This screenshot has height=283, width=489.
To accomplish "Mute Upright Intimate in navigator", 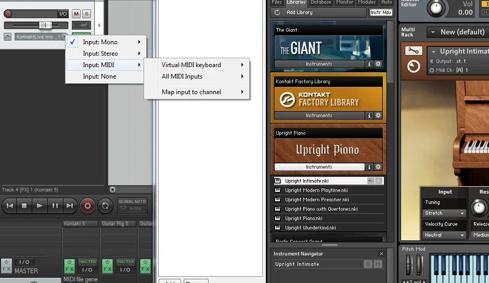I will pyautogui.click(x=378, y=264).
